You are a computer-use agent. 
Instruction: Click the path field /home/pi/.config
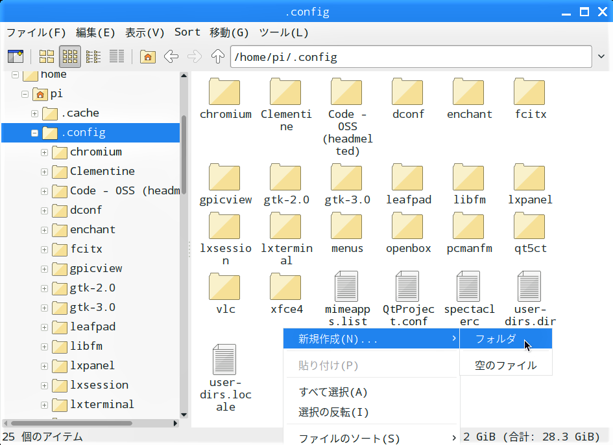[411, 57]
